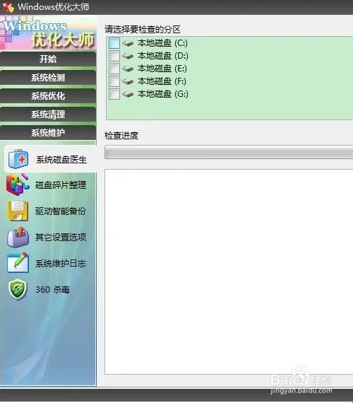Click the drive icon next to 本地磁盘 (G:)
The width and height of the screenshot is (353, 403).
coord(128,94)
